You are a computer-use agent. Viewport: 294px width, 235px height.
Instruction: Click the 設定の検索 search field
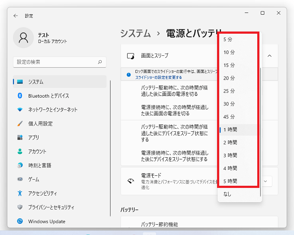coord(60,62)
